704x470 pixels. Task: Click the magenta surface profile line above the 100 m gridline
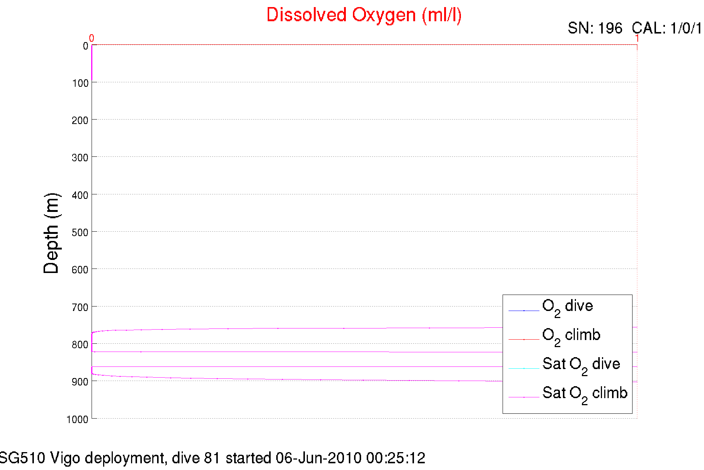point(92,63)
